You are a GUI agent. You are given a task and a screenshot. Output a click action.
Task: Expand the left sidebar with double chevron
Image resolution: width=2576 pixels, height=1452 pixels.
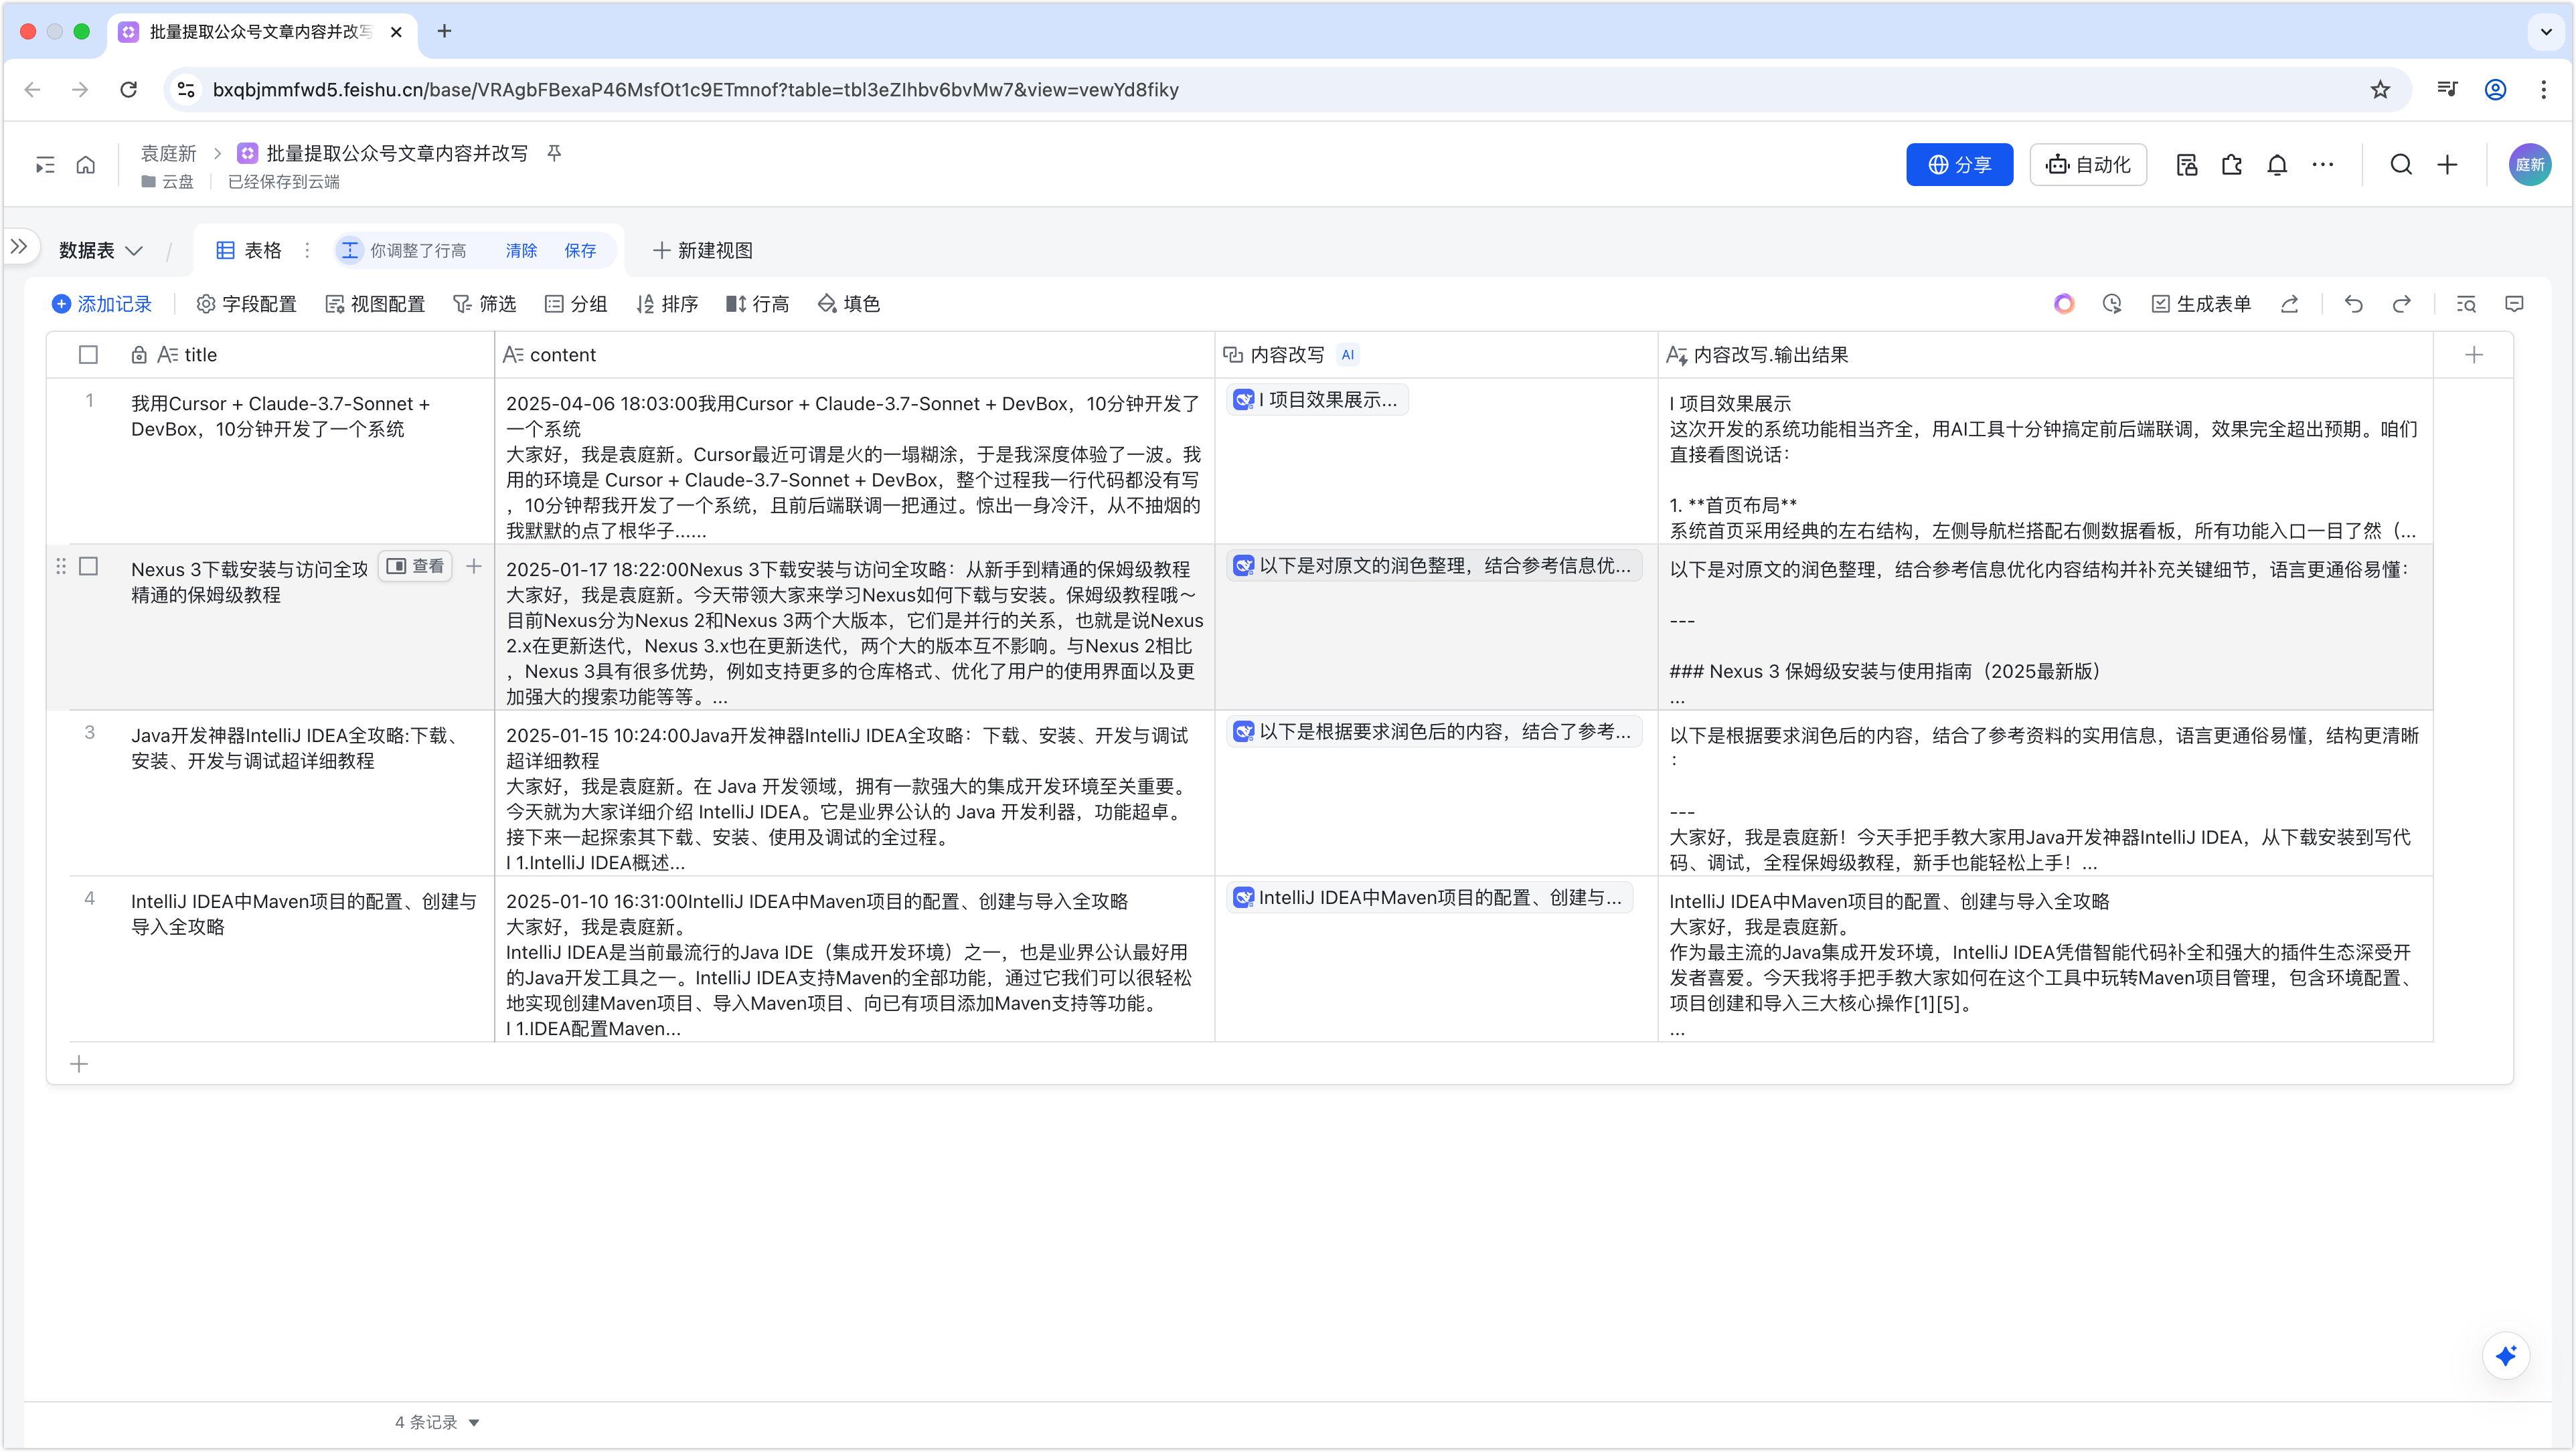19,246
